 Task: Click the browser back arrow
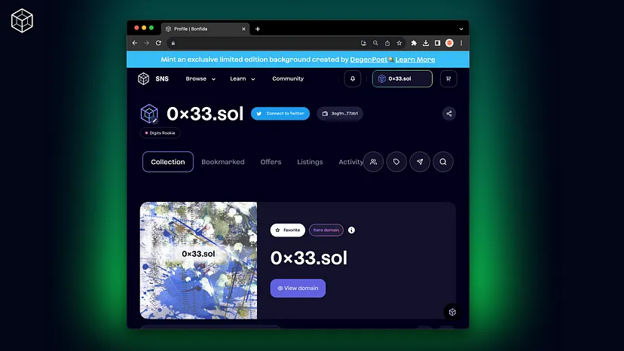tap(135, 43)
